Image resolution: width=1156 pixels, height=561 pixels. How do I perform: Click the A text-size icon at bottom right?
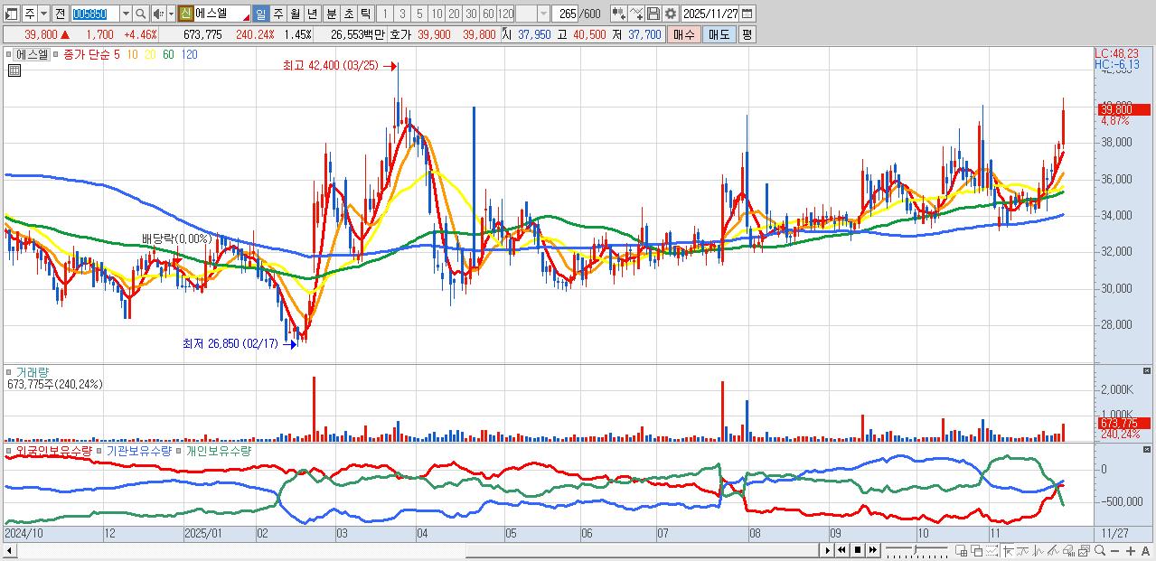pyautogui.click(x=1145, y=550)
